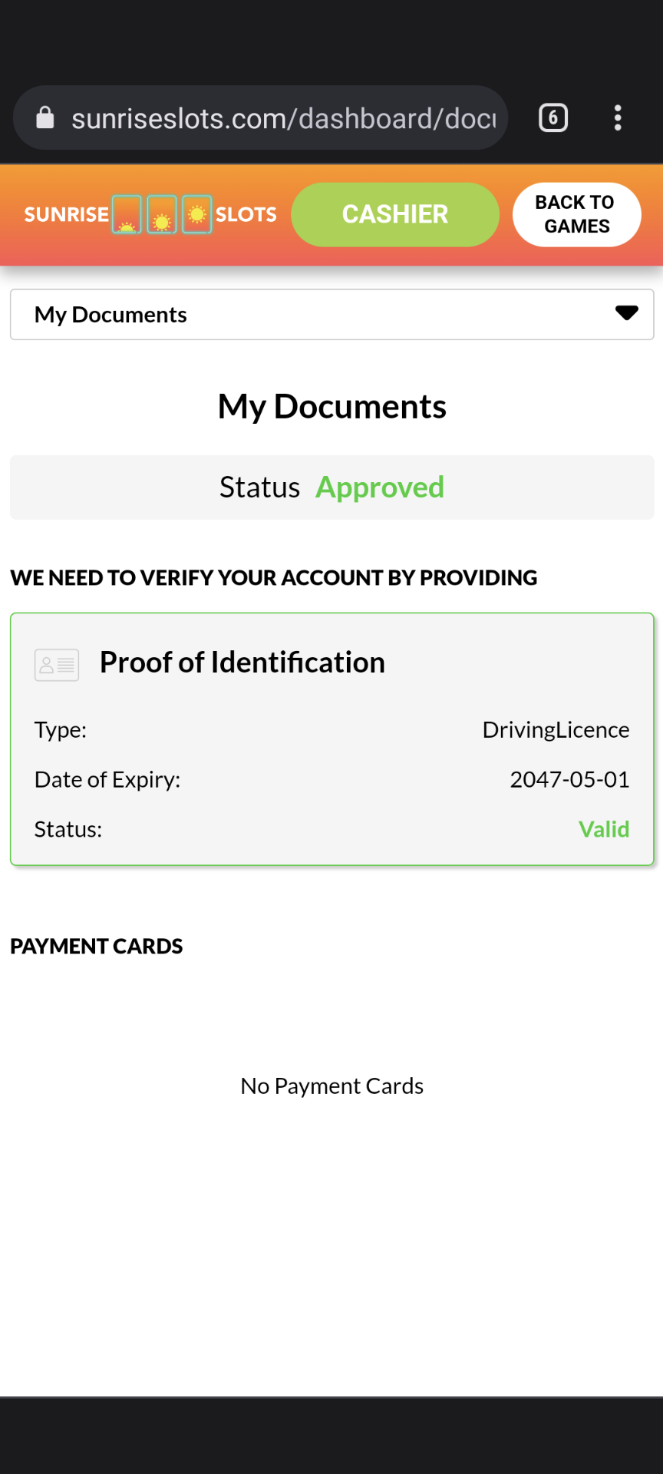Image resolution: width=663 pixels, height=1474 pixels.
Task: Click the No Payment Cards message
Action: (331, 1086)
